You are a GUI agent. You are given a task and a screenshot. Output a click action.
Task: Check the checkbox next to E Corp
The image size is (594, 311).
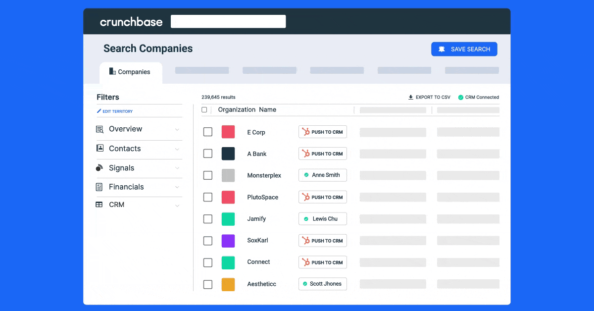[x=208, y=132]
